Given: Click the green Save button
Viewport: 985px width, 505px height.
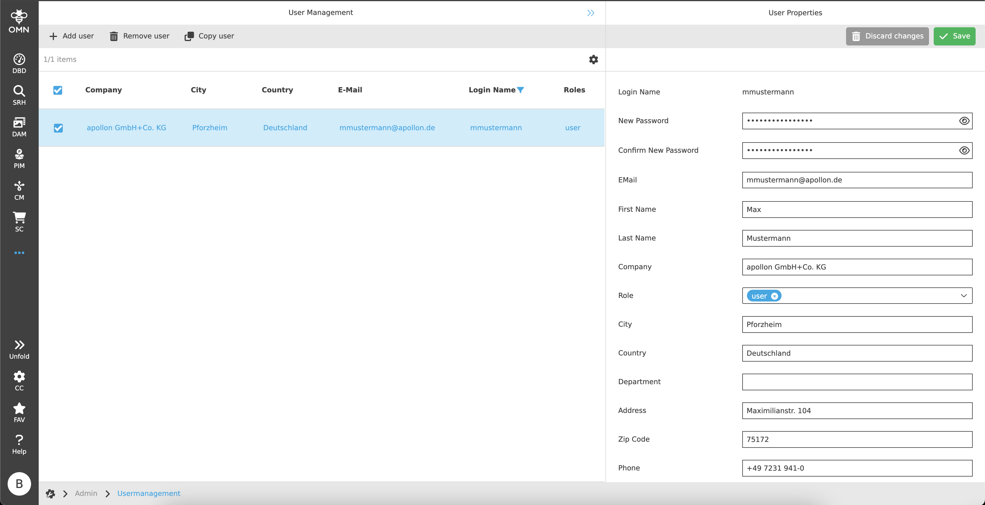Looking at the screenshot, I should click(954, 36).
